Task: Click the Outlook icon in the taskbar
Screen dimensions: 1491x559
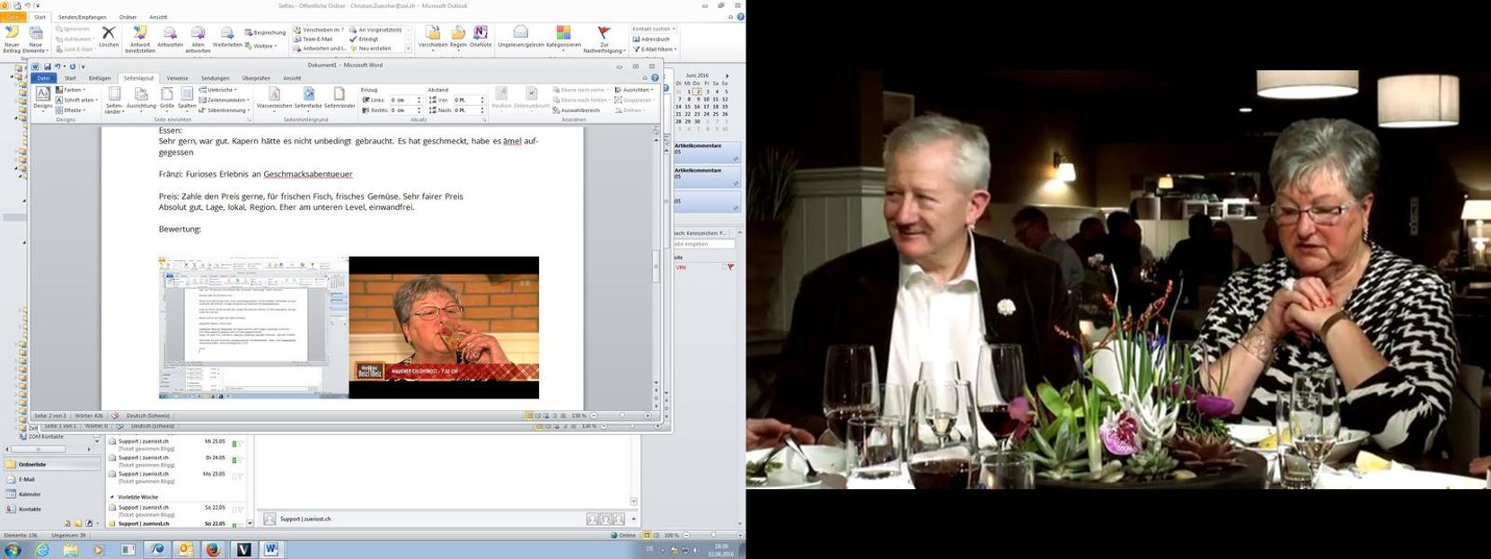Action: 187,549
